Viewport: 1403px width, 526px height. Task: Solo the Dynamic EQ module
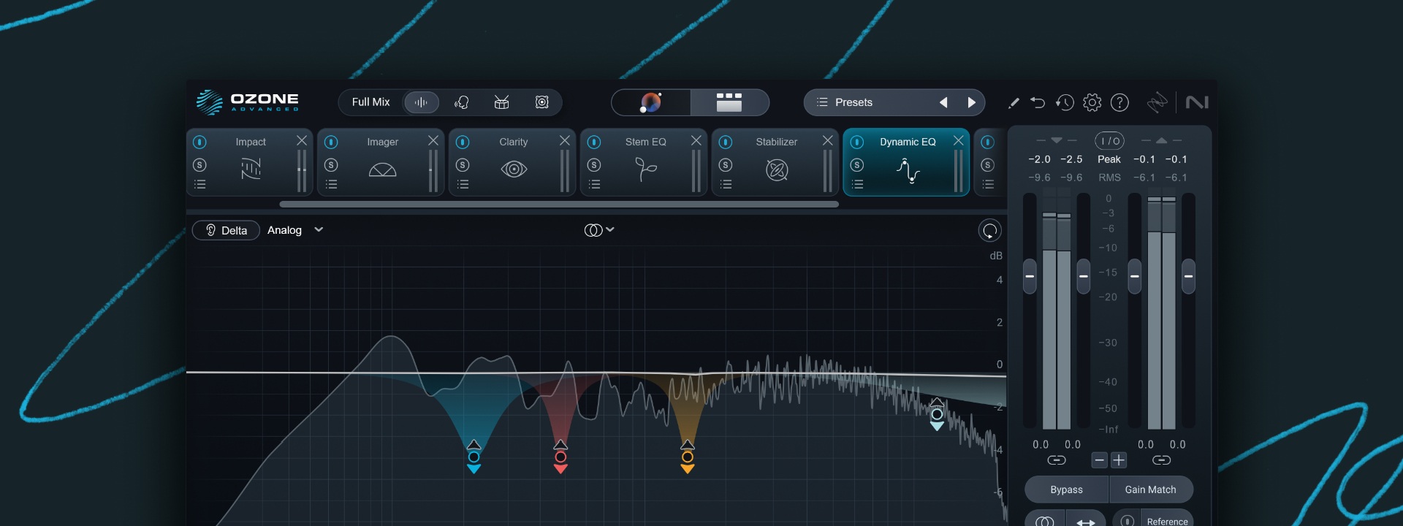pyautogui.click(x=857, y=165)
